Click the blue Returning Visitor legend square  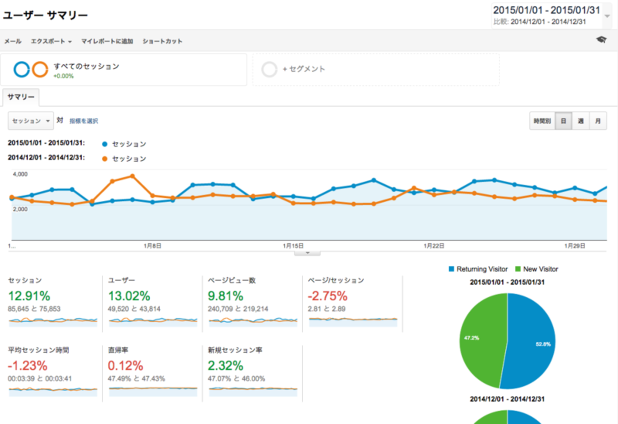click(x=451, y=269)
